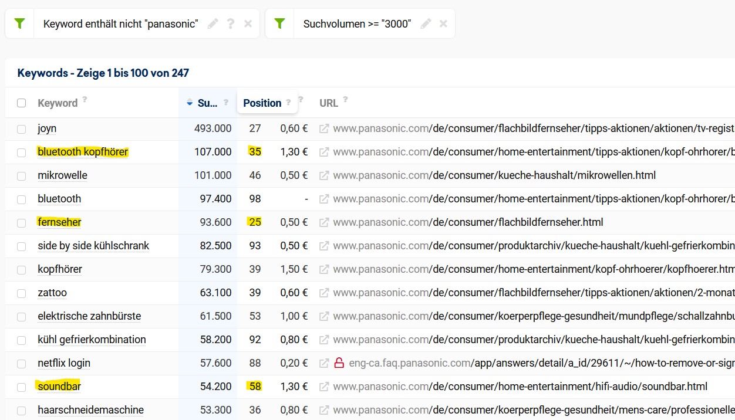735x420 pixels.
Task: Check the box for side by side kühlschrank
Action: click(x=22, y=246)
